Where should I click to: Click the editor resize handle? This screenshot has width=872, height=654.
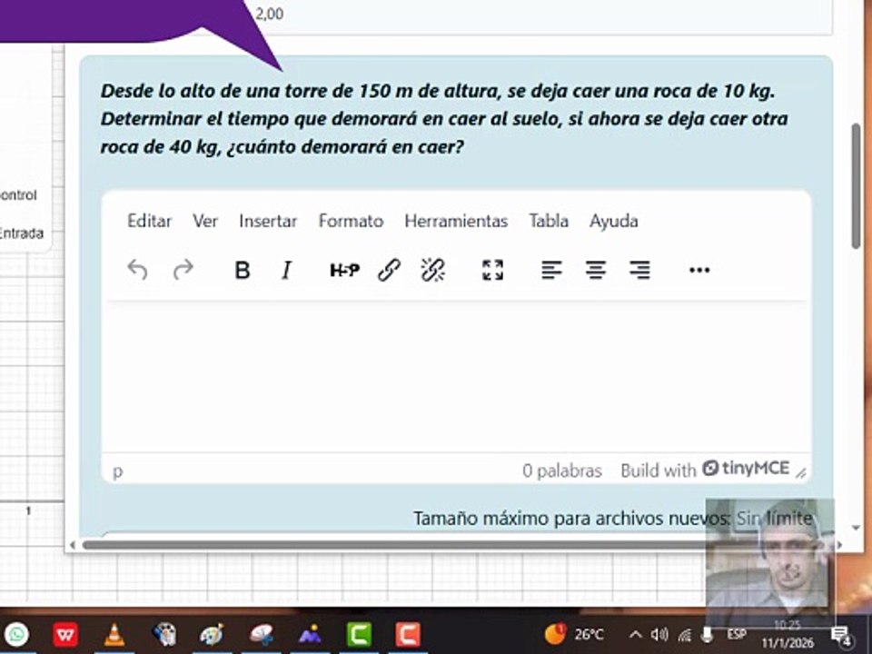[x=801, y=473]
